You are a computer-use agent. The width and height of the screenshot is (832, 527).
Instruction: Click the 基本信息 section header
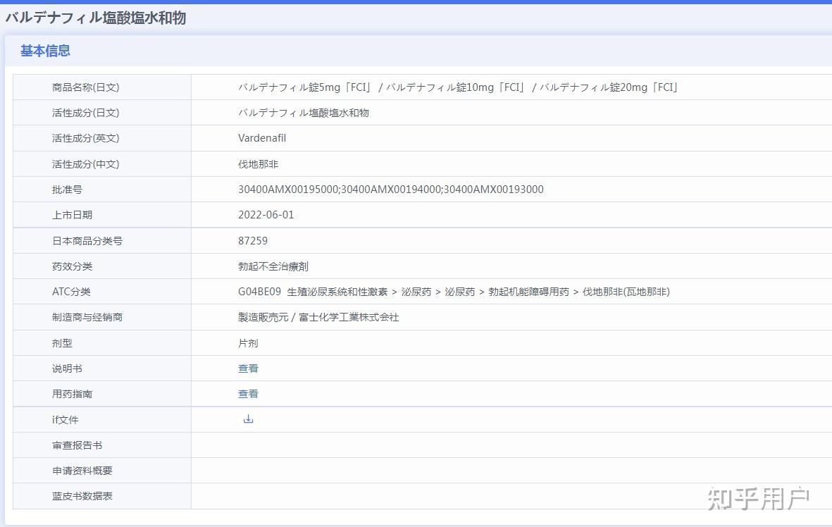point(45,51)
